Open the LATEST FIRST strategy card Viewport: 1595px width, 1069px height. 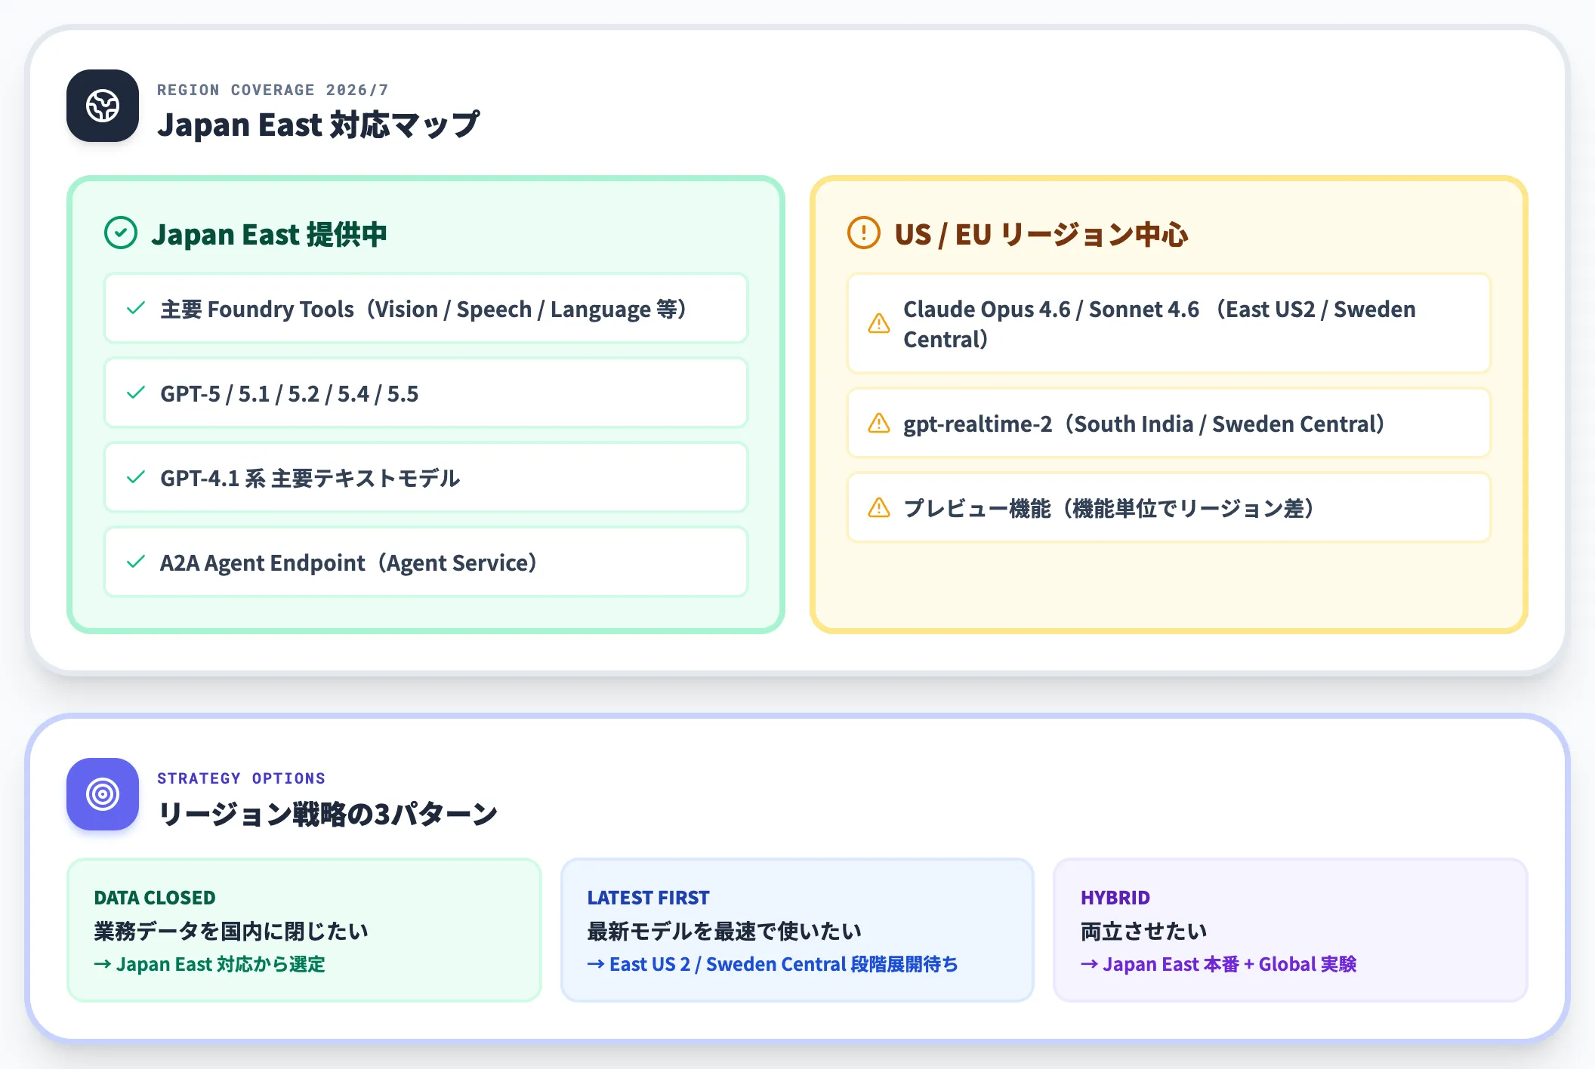pyautogui.click(x=797, y=930)
